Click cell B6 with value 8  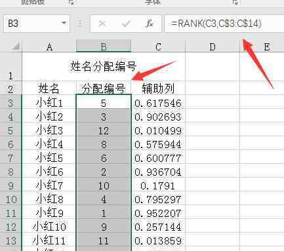(104, 143)
